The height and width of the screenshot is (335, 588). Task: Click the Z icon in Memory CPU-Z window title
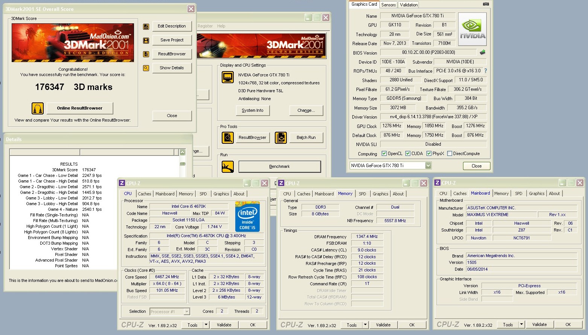click(x=281, y=183)
